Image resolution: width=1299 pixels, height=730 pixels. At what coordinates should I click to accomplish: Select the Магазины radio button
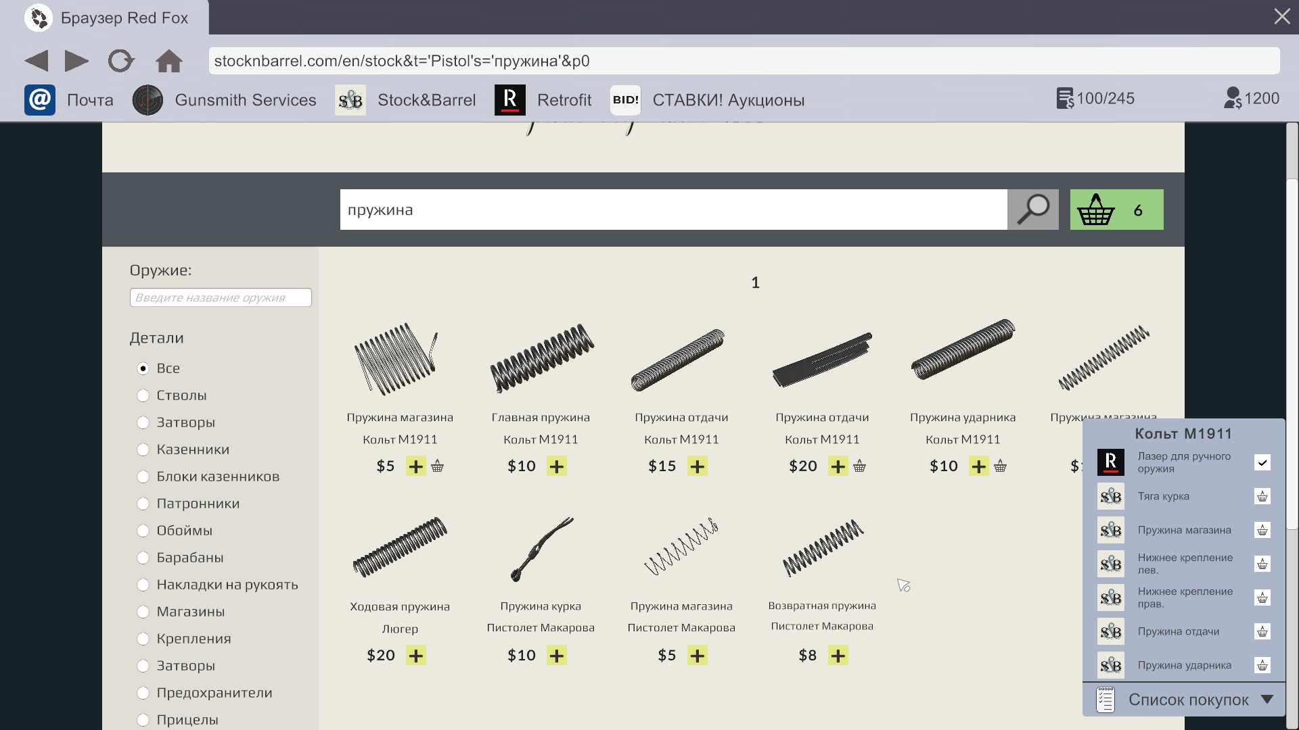pyautogui.click(x=143, y=612)
